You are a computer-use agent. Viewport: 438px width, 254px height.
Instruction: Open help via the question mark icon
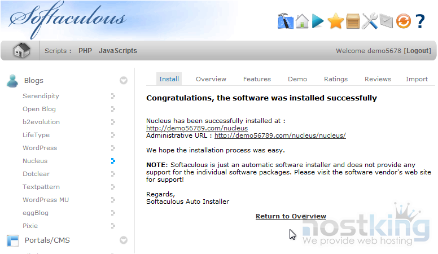click(420, 21)
